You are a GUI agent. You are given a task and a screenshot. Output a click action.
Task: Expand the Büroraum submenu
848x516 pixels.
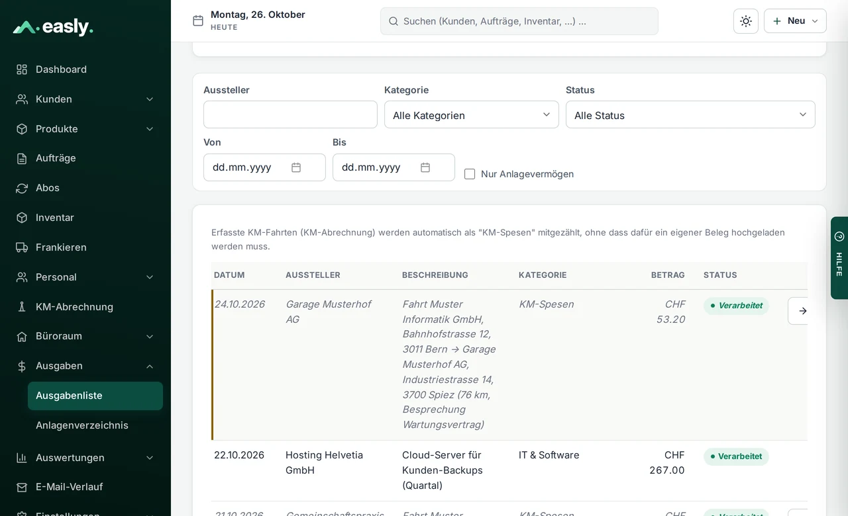pos(150,336)
